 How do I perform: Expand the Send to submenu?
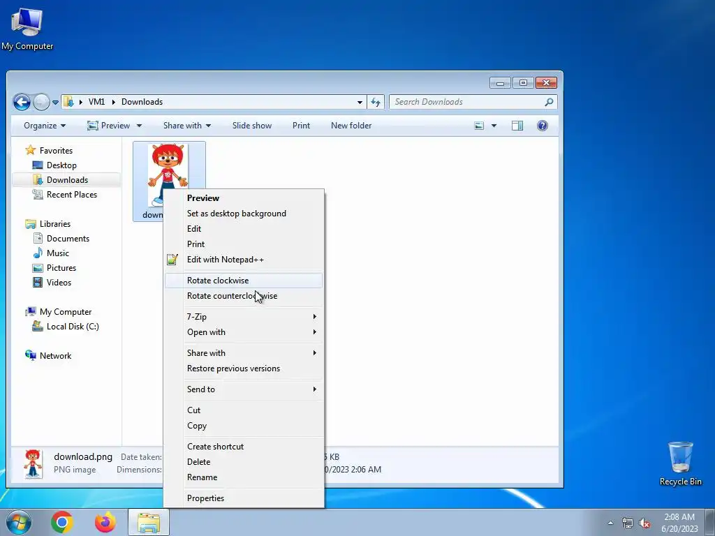[x=244, y=389]
